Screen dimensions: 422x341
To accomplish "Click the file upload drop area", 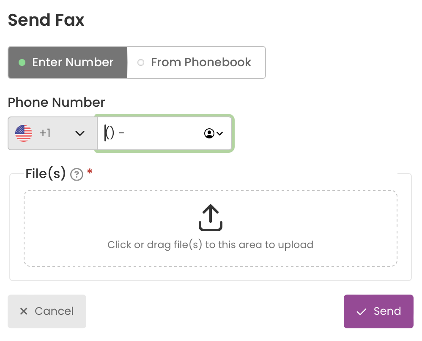I will click(211, 228).
